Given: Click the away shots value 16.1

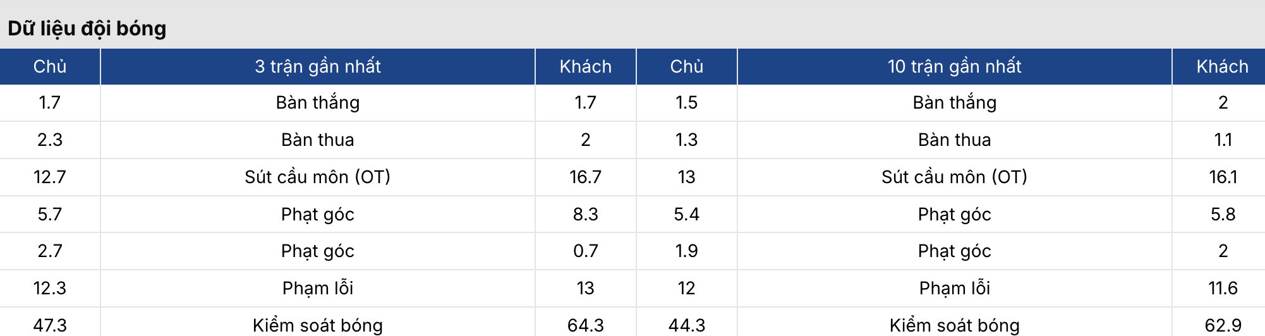Looking at the screenshot, I should point(1223,177).
